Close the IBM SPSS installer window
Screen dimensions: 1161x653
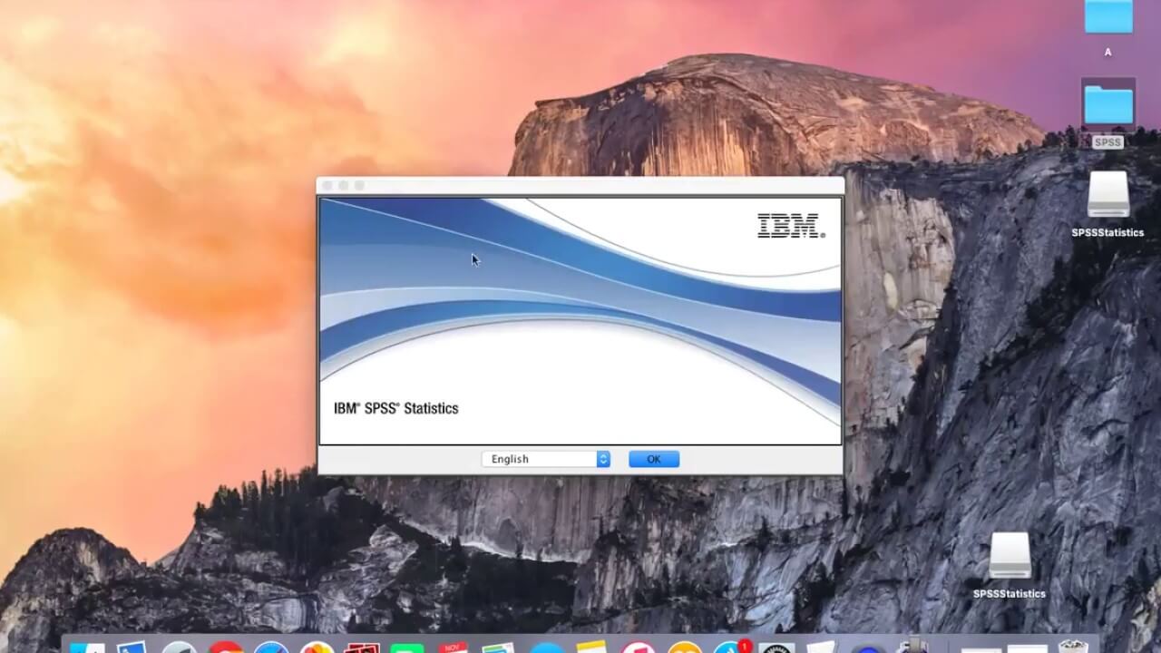pyautogui.click(x=327, y=185)
